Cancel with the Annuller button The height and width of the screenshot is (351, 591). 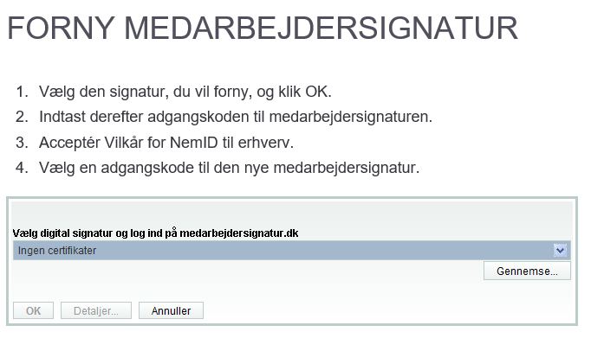[171, 310]
